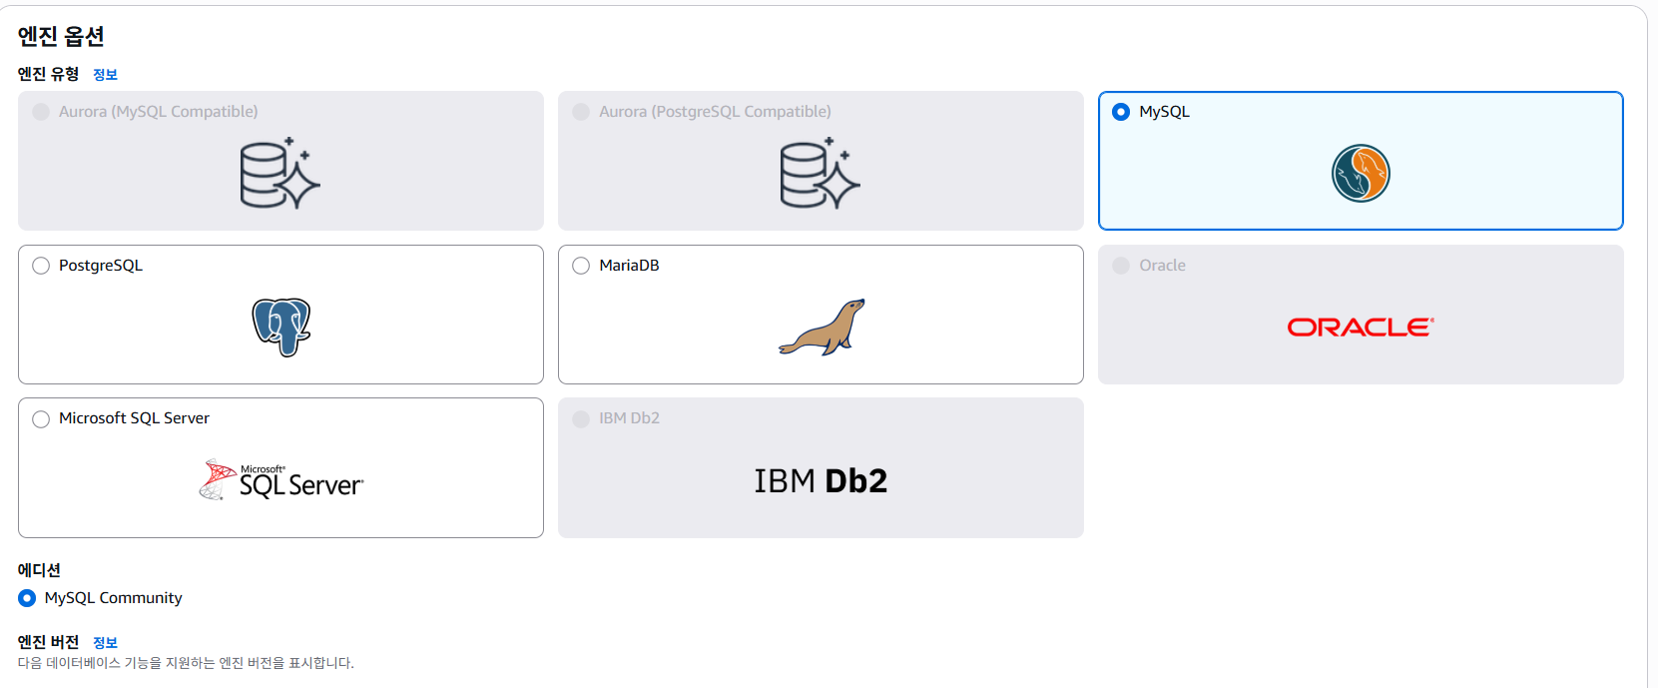Click the PostgreSQL label text
Viewport: 1658px width, 688px height.
101,266
